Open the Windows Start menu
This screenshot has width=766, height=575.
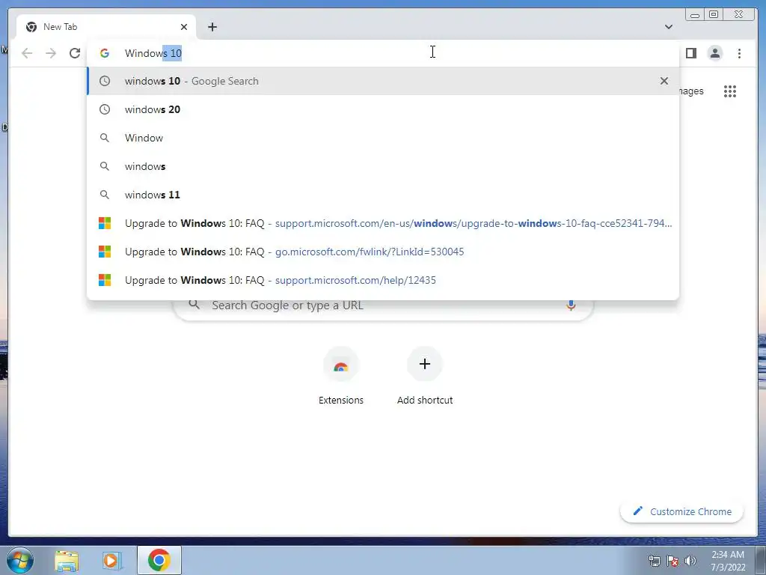pos(20,560)
